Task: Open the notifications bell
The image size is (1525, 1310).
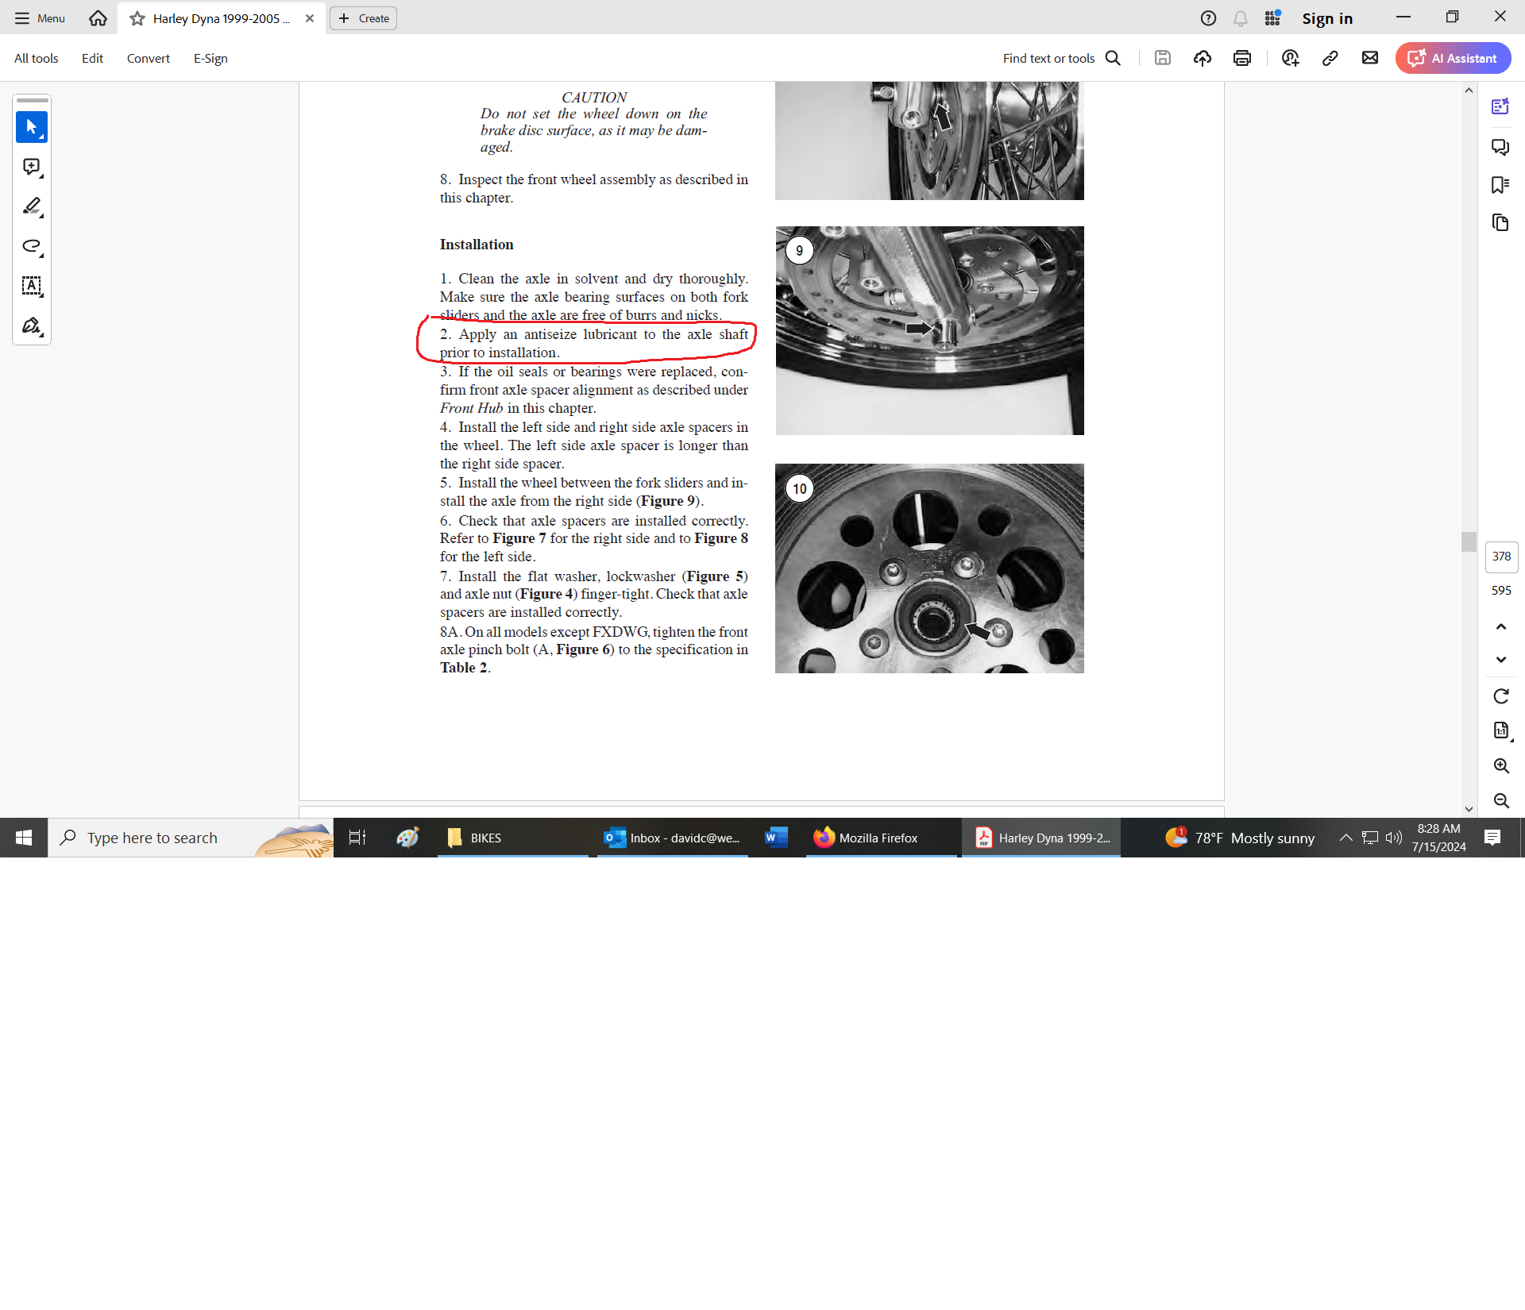Action: [x=1240, y=18]
